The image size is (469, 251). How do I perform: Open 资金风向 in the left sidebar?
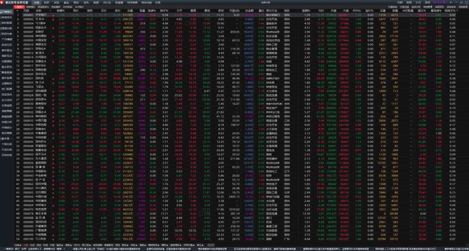click(7, 94)
